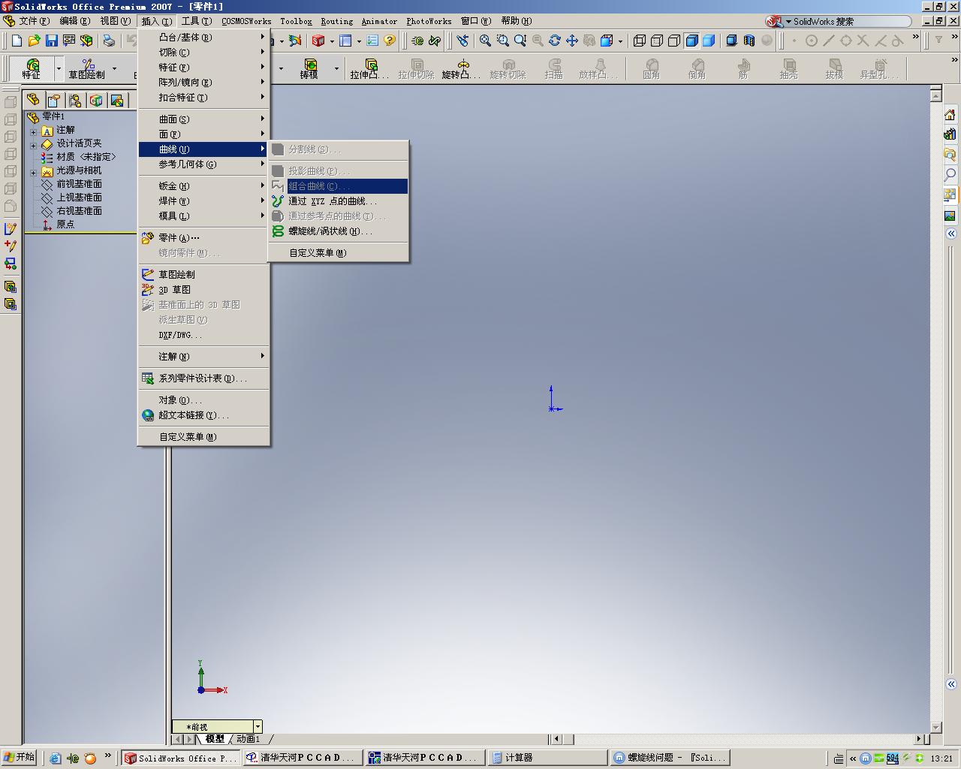Image resolution: width=961 pixels, height=769 pixels.
Task: Switch to the 模型 bottom tab
Action: [215, 739]
